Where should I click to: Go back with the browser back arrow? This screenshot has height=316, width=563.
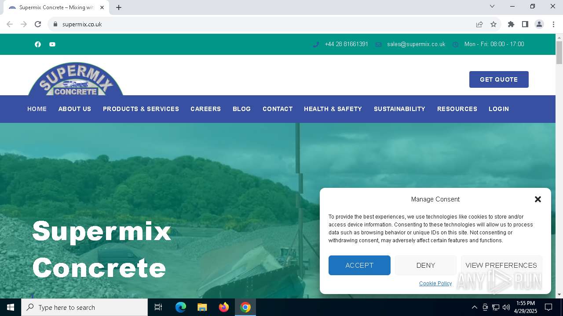[x=10, y=24]
